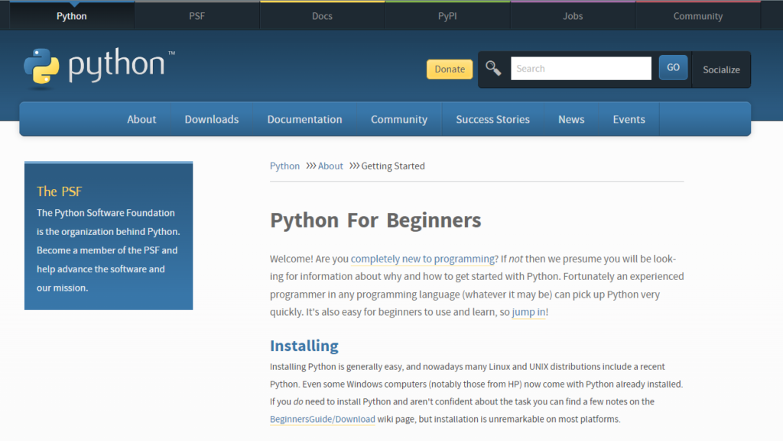Open the Documentation navigation menu

tap(304, 119)
